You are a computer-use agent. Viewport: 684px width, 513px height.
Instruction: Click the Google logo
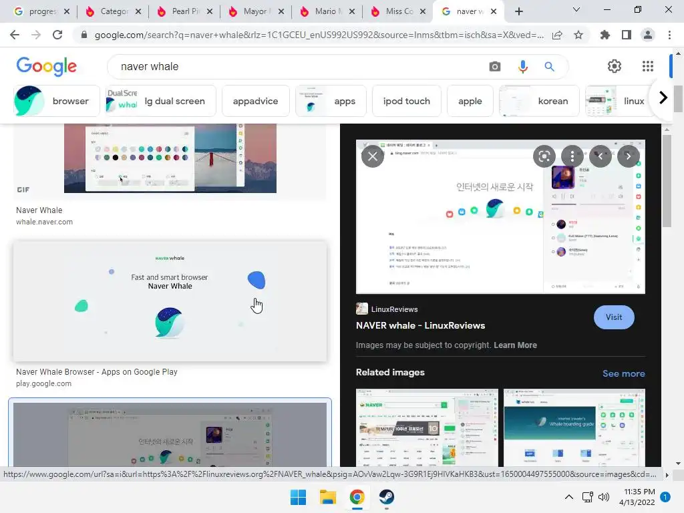click(46, 66)
